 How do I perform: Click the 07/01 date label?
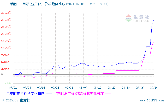click(x=13, y=88)
